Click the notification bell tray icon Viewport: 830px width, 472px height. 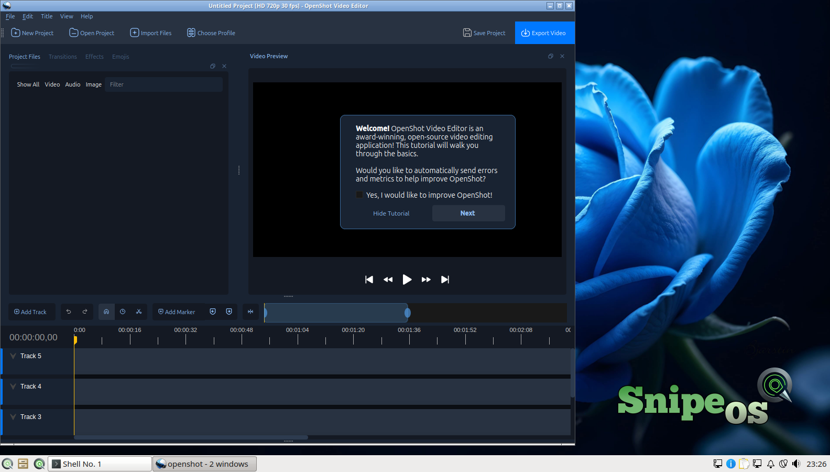coord(771,464)
